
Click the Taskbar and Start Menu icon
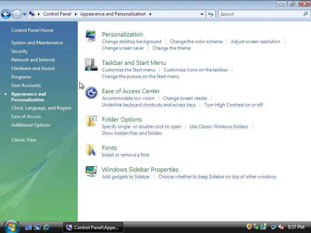coord(91,64)
